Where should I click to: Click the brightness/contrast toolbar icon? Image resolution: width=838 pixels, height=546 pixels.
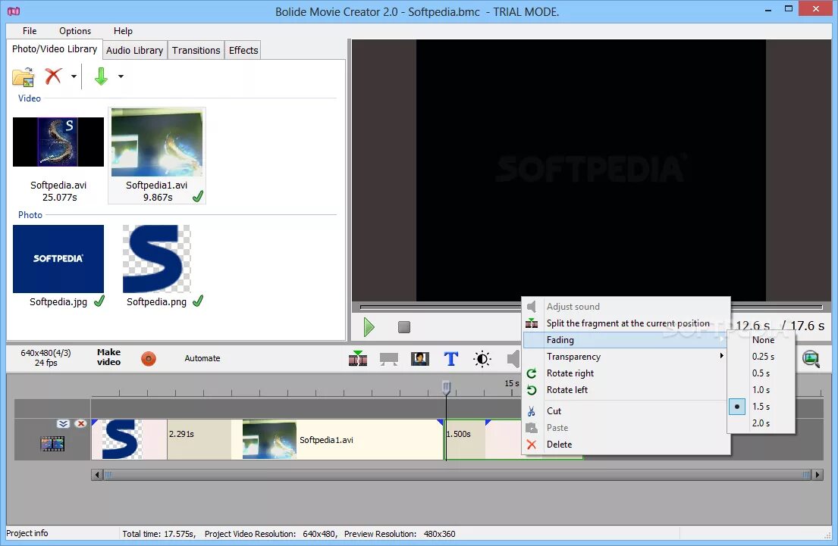pyautogui.click(x=482, y=359)
